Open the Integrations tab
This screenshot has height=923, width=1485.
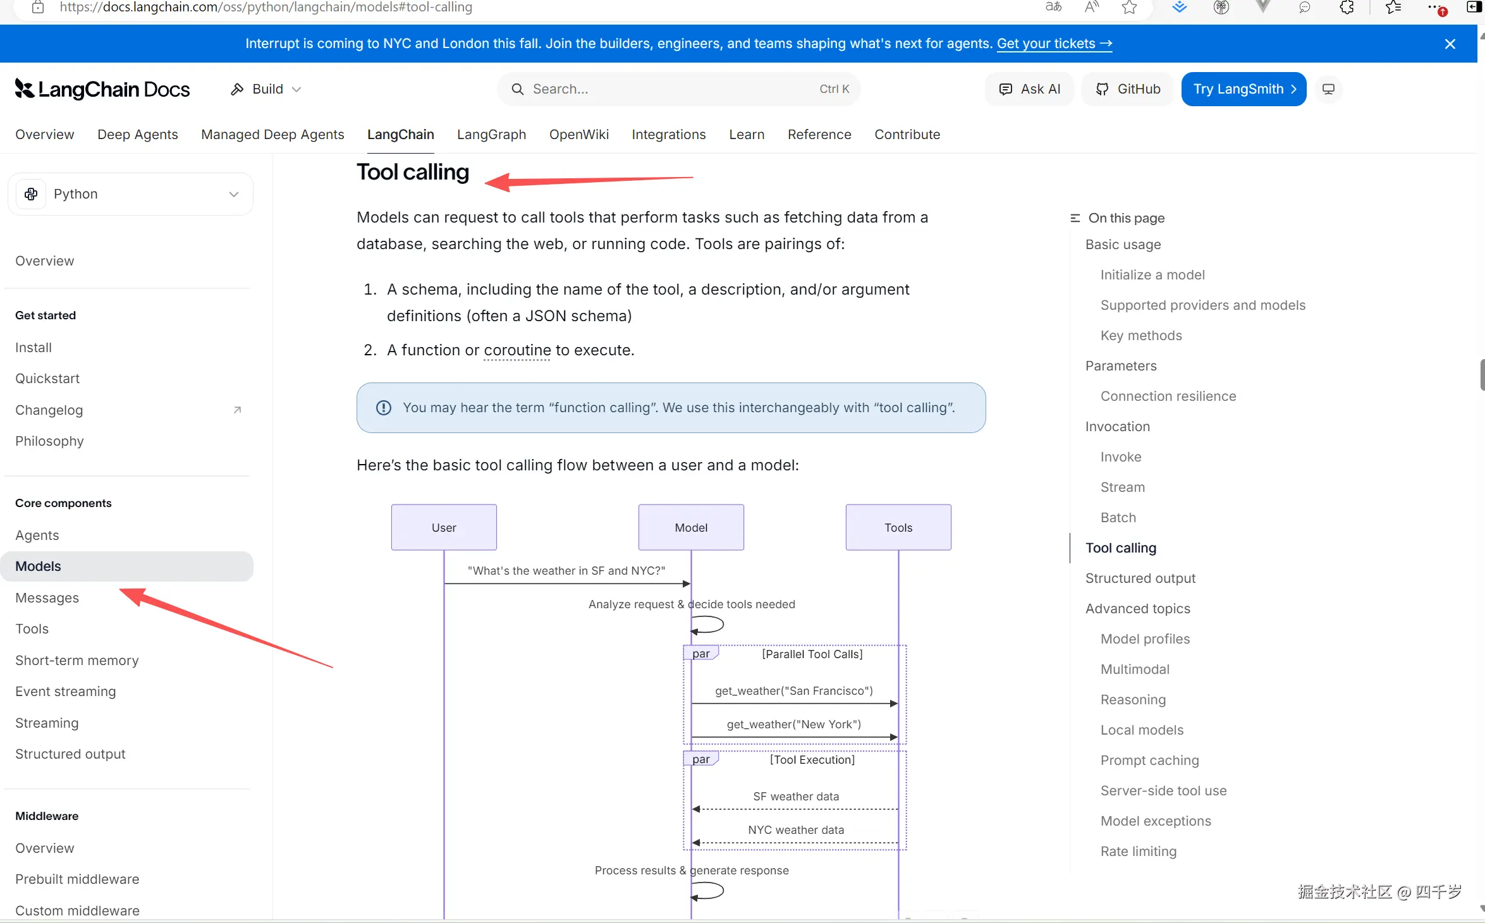coord(669,135)
